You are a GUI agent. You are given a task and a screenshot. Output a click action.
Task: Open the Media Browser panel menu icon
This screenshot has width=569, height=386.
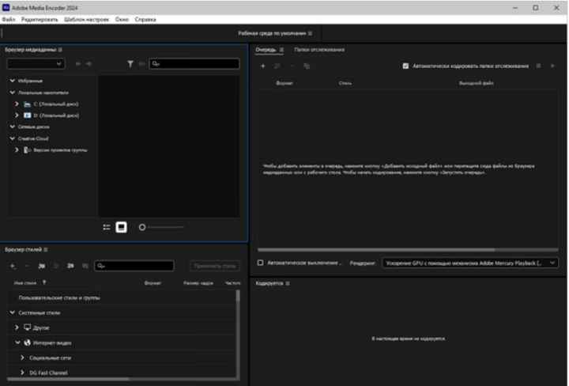tap(60, 49)
